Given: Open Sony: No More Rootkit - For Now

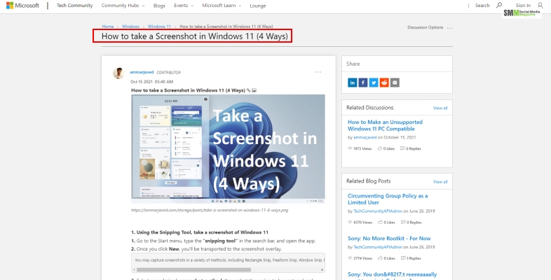Looking at the screenshot, I should click(x=389, y=239).
